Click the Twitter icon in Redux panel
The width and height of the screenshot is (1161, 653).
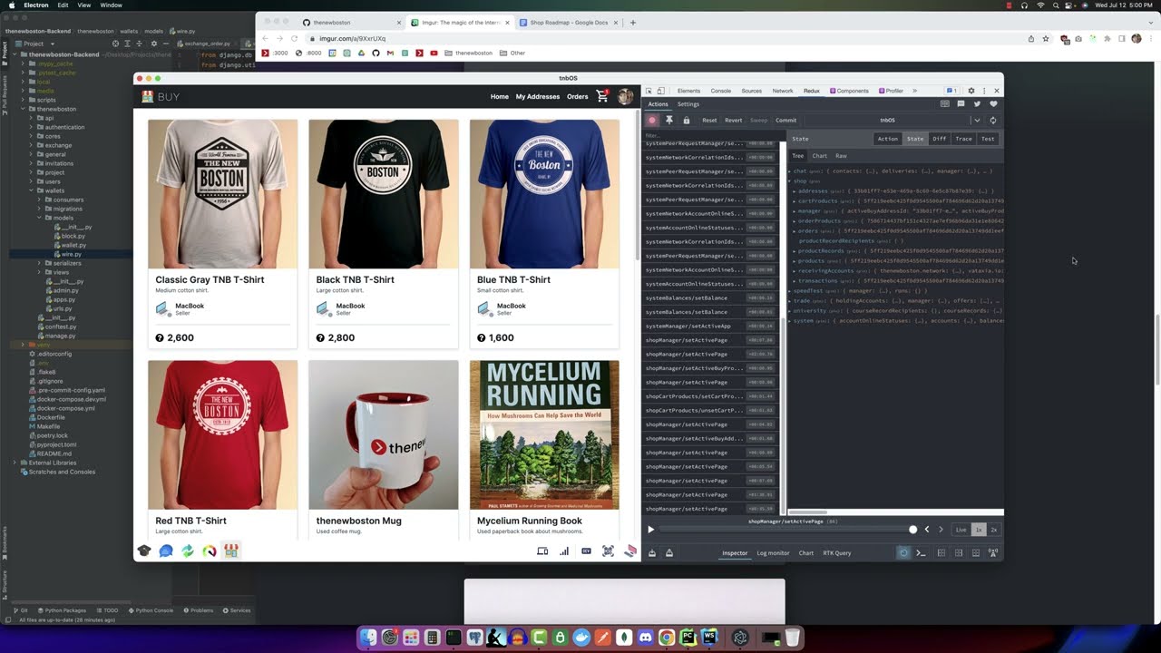pos(977,104)
